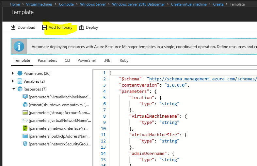Open Windows Server breadcrumb link
257x166 pixels.
(93, 4)
